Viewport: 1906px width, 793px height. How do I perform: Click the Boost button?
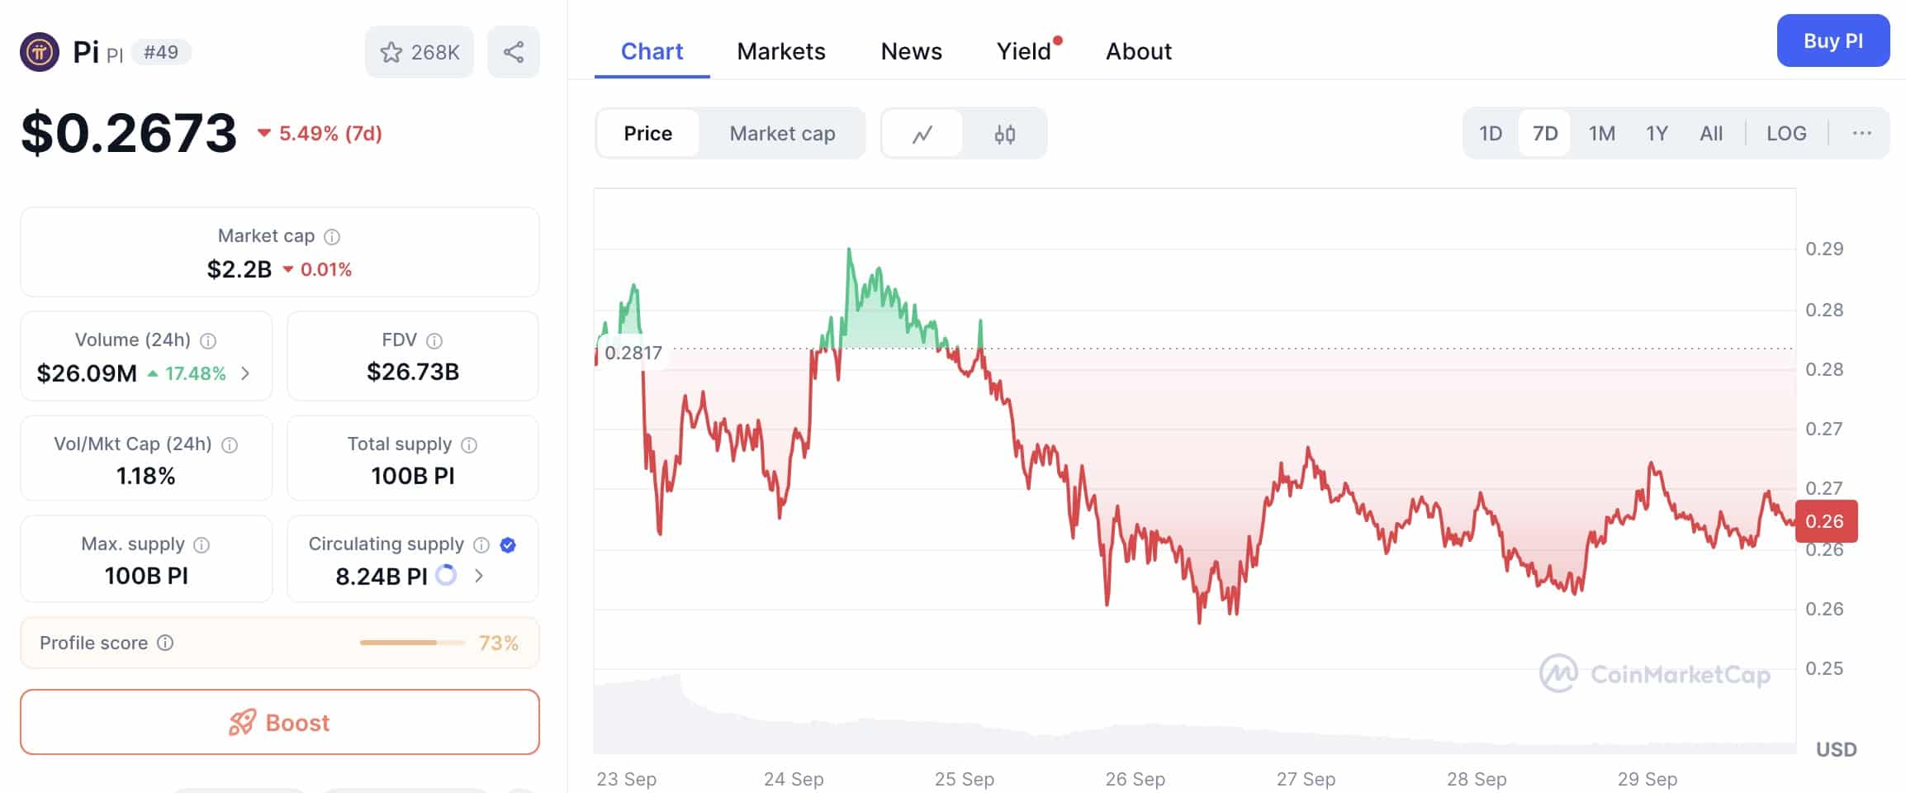tap(280, 723)
